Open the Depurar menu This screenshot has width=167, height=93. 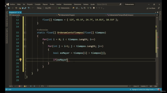point(45,4)
